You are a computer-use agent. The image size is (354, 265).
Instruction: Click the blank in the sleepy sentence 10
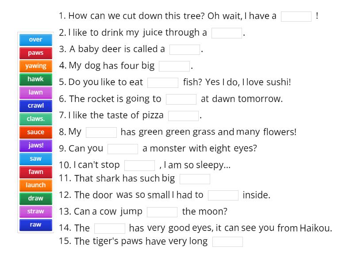[x=140, y=165]
